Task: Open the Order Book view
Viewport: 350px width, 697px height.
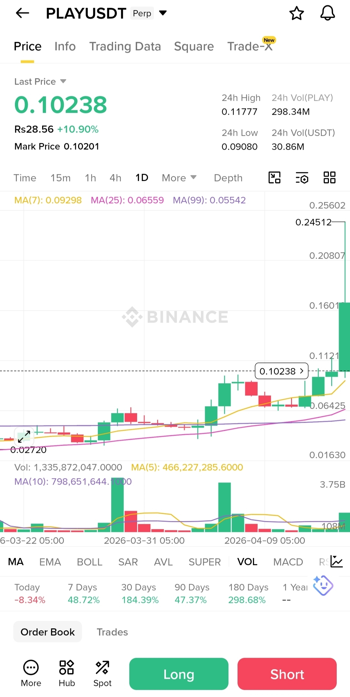Action: coord(48,632)
